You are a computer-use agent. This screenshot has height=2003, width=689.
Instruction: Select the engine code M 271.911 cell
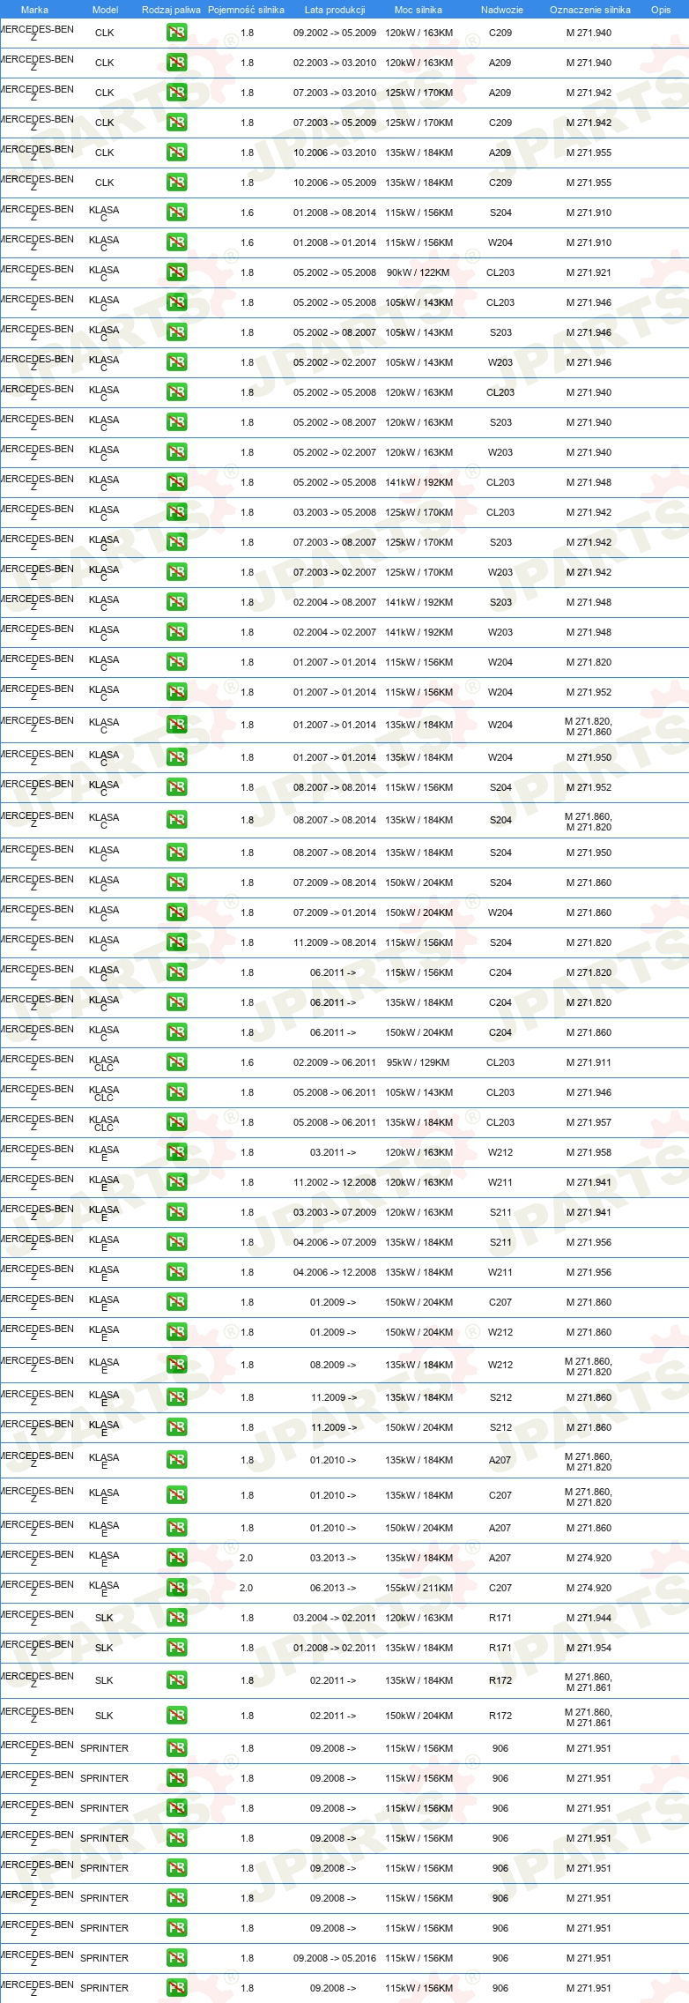tap(589, 1062)
